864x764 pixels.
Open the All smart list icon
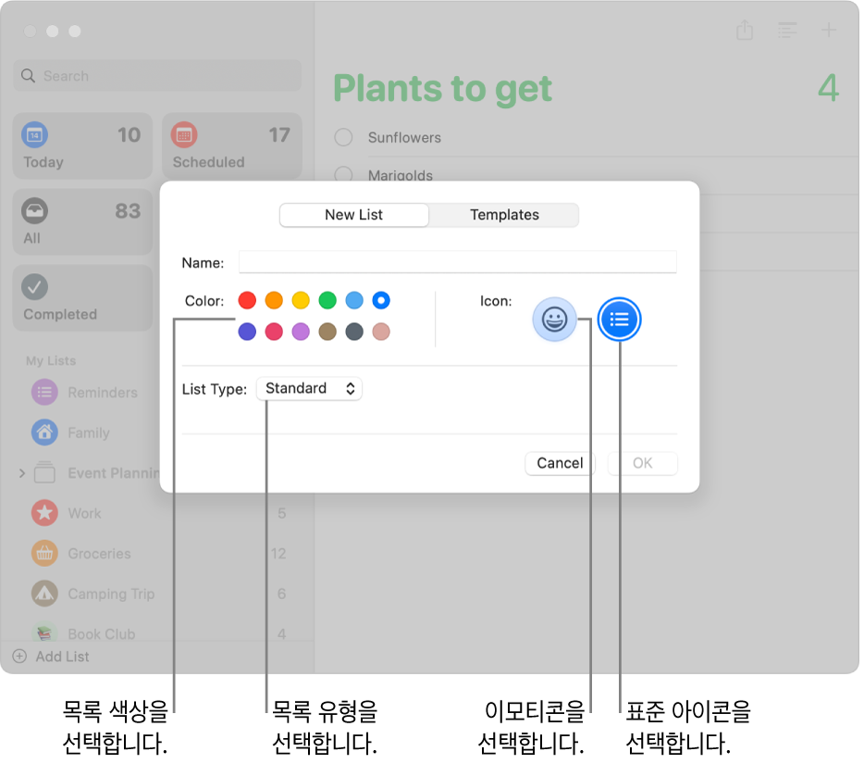[x=35, y=211]
